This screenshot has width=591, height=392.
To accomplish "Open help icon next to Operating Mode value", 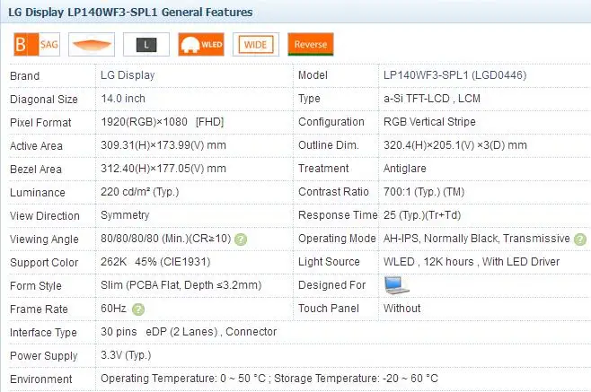I will (x=580, y=240).
